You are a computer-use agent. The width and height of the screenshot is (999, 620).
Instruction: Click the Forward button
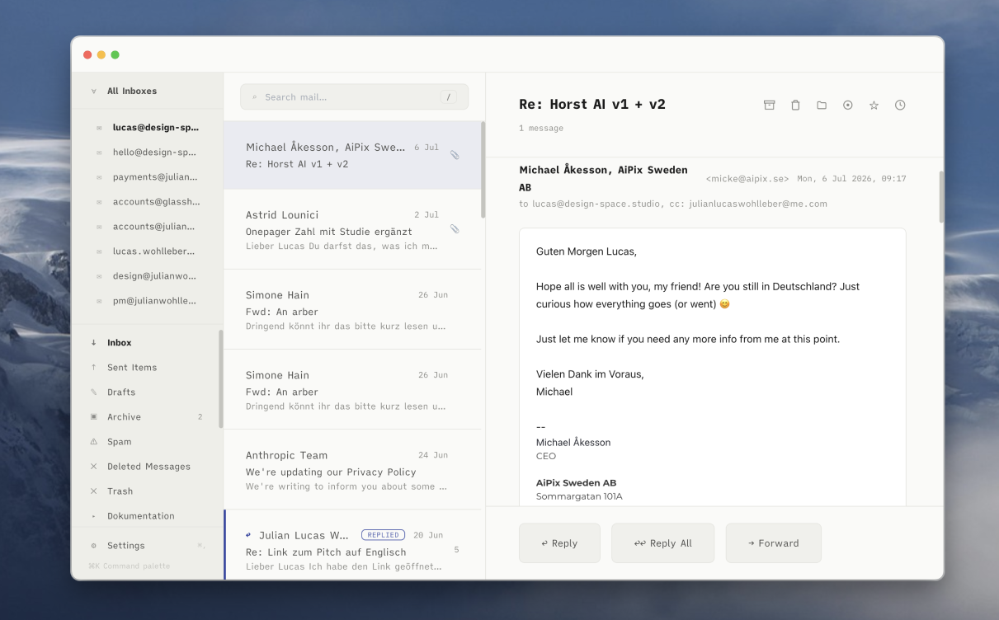[x=773, y=543]
